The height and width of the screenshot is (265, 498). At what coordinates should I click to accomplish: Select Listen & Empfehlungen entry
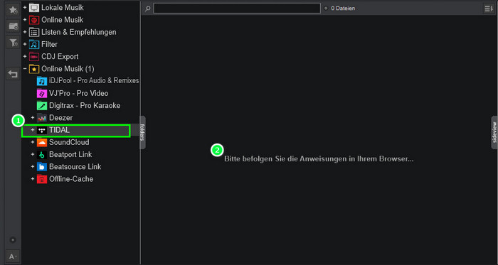click(x=79, y=32)
